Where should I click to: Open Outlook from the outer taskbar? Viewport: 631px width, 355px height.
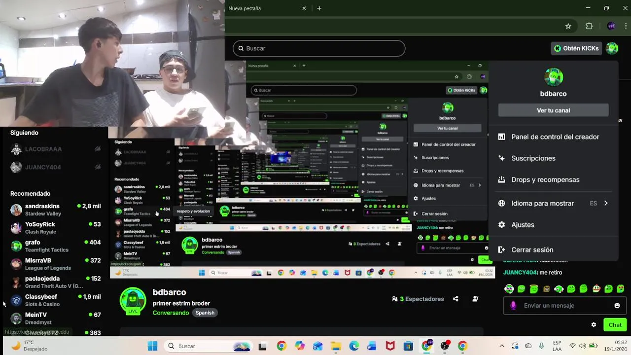[x=318, y=346]
